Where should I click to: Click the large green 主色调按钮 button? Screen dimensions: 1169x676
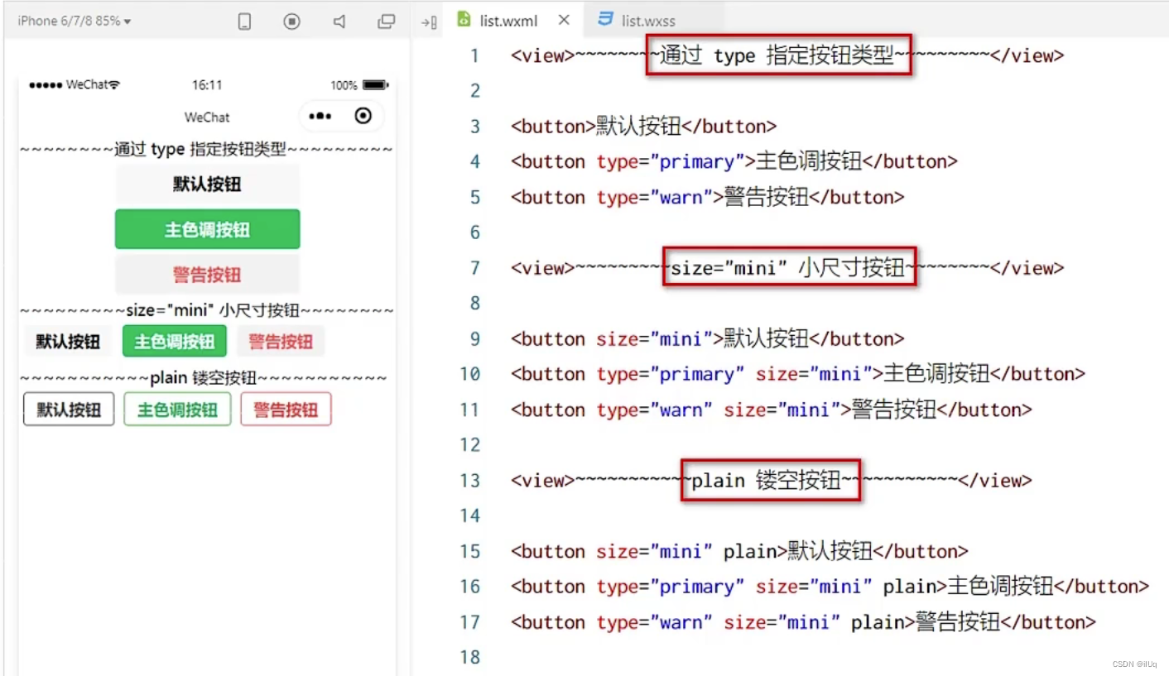tap(207, 229)
